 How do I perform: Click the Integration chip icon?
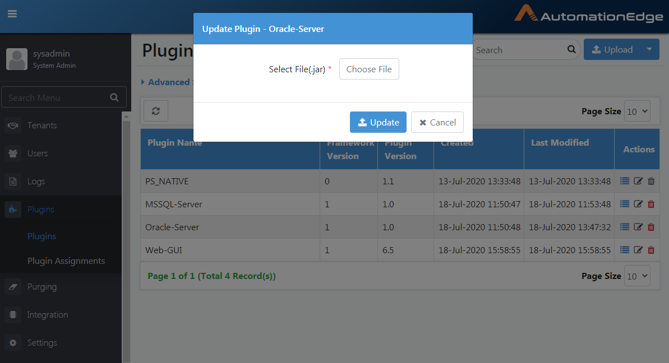tap(13, 314)
